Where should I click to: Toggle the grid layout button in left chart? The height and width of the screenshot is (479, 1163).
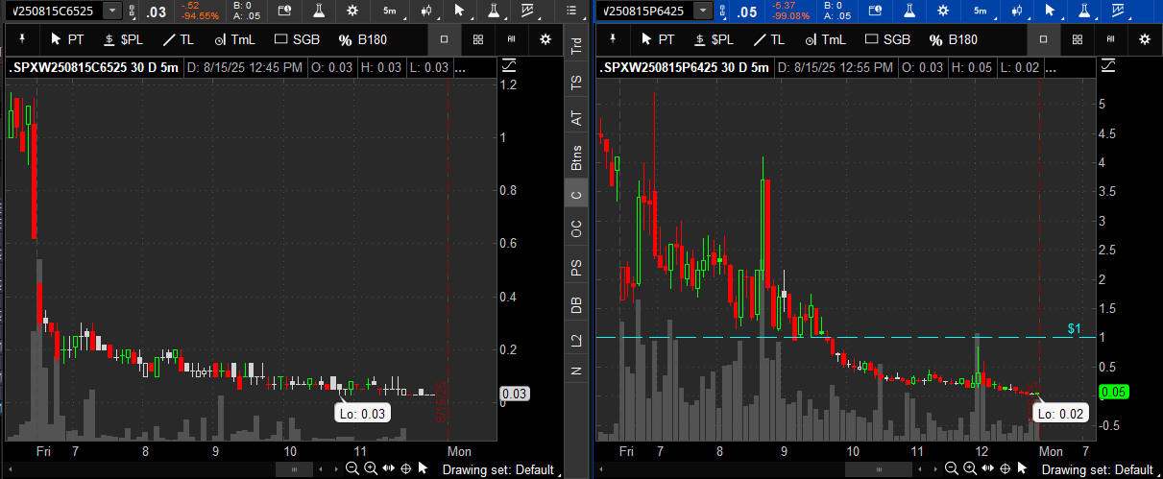pos(478,39)
